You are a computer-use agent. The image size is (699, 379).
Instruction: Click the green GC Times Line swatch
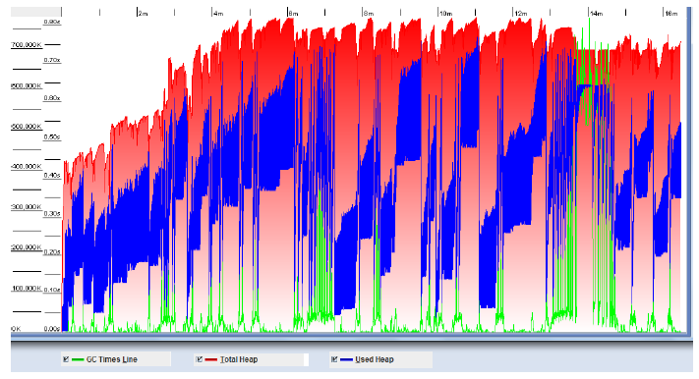pos(78,359)
